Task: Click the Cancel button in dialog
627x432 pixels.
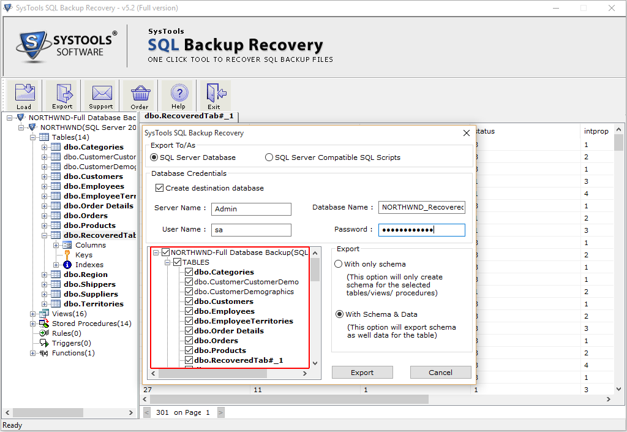Action: tap(441, 373)
